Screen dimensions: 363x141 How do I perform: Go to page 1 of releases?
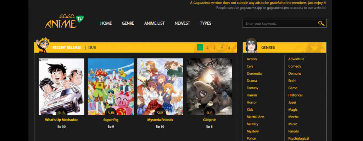[x=200, y=48]
